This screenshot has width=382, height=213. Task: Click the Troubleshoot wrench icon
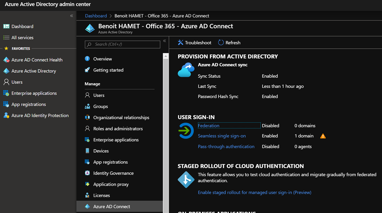[181, 42]
